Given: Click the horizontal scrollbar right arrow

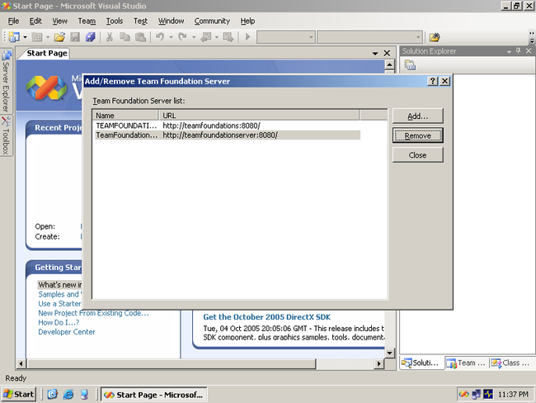Looking at the screenshot, I should pos(378,363).
